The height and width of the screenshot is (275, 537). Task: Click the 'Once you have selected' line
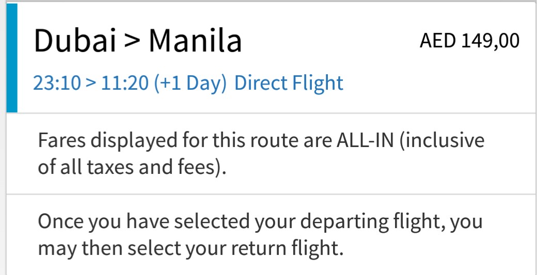pos(260,222)
